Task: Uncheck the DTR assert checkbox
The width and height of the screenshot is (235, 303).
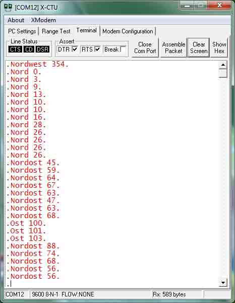Action: [75, 49]
